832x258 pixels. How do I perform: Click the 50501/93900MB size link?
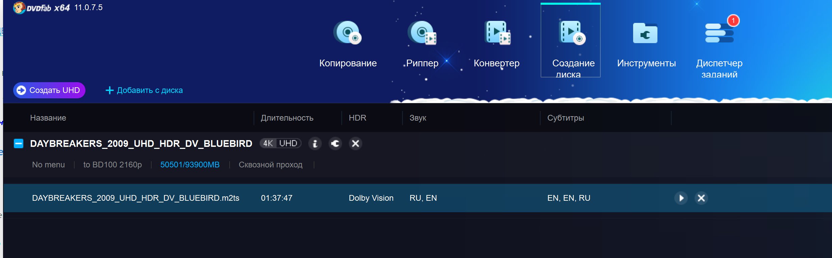click(190, 165)
